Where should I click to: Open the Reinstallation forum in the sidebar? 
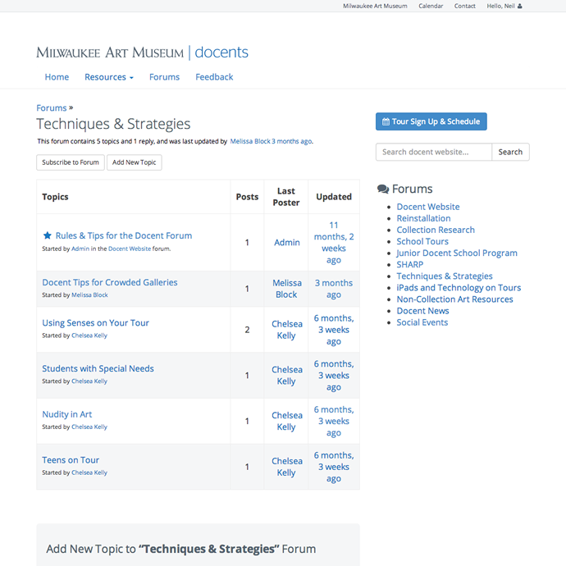[x=423, y=218]
